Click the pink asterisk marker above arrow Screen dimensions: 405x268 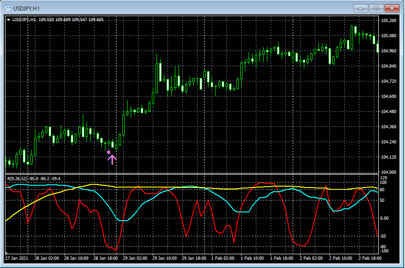(109, 152)
